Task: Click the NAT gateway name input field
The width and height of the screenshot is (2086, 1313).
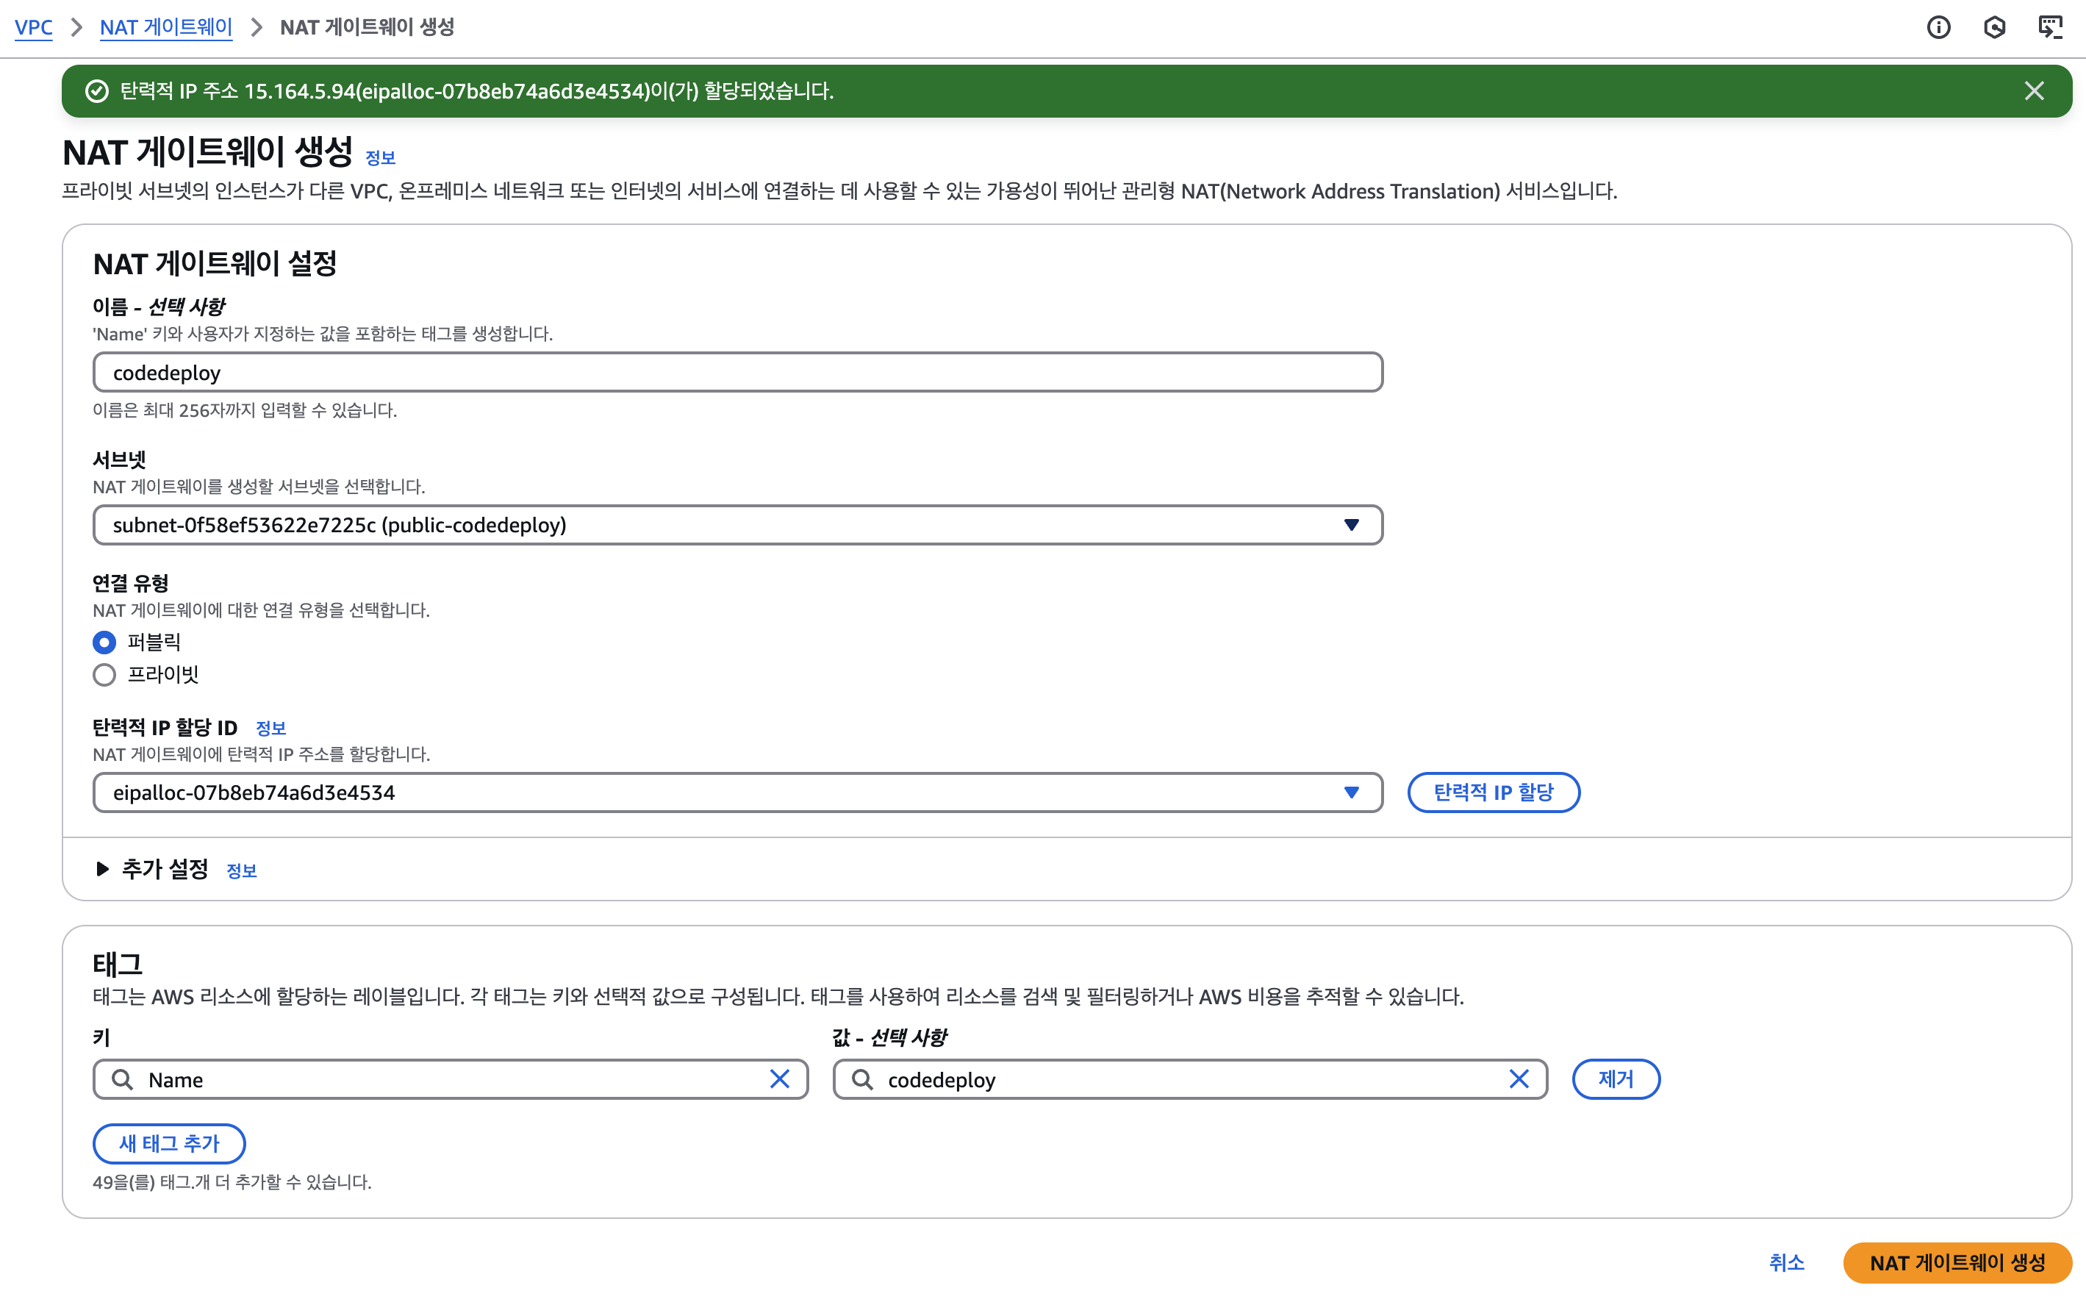Action: click(x=737, y=373)
